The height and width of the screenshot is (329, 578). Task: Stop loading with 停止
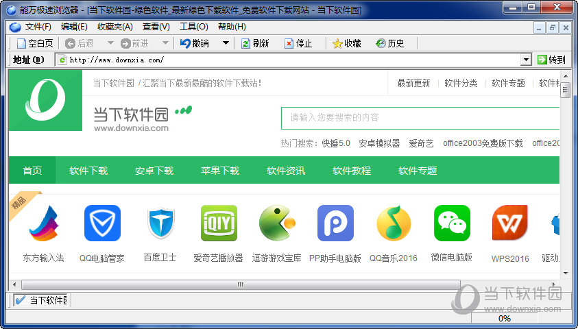pos(298,43)
